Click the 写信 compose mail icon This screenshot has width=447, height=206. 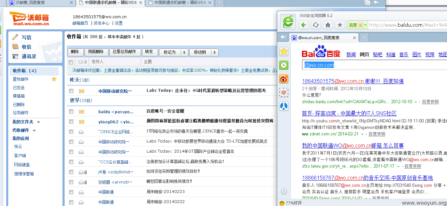(x=15, y=37)
